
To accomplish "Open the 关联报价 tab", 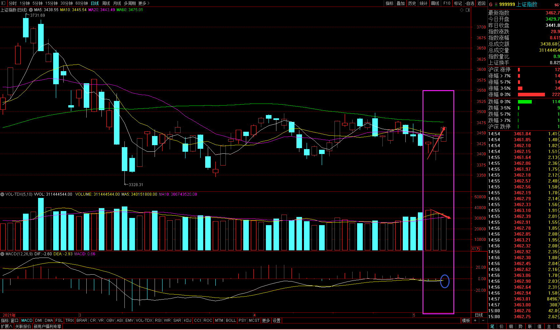I will pos(23,326).
